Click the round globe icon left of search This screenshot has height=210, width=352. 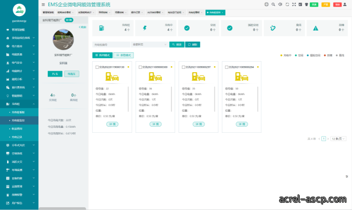(266, 4)
